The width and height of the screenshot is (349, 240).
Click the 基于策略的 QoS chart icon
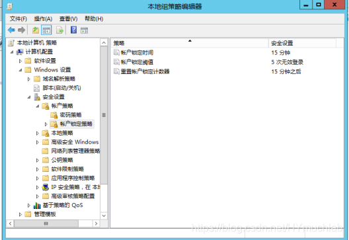tap(37, 205)
